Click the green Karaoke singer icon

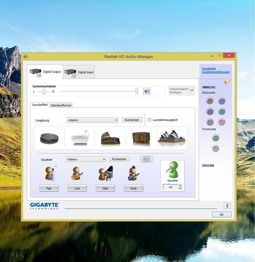[x=172, y=170]
